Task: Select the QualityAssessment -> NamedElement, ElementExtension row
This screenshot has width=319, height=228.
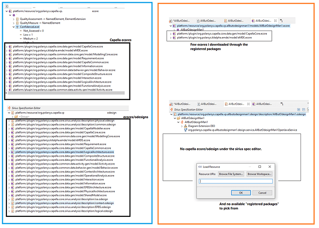Action: pos(53,19)
